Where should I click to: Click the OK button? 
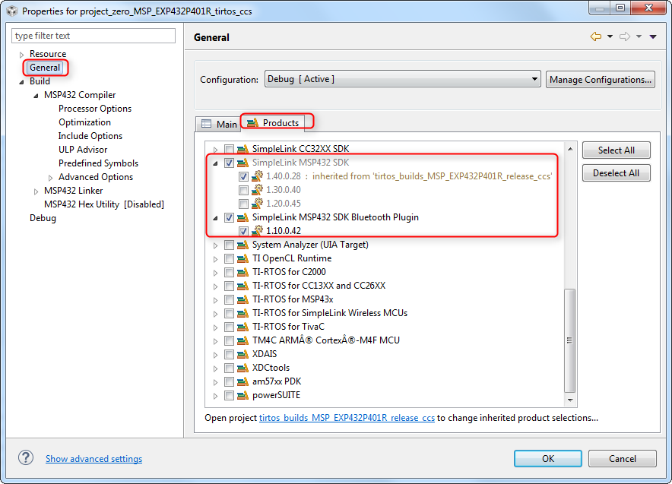[x=548, y=458]
